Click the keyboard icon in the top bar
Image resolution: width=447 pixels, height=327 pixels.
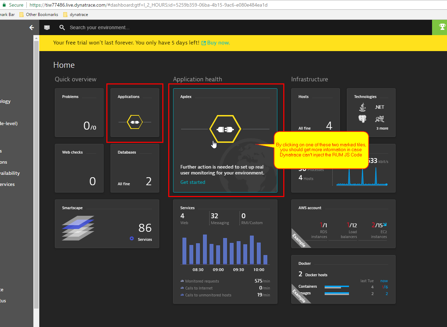click(47, 27)
